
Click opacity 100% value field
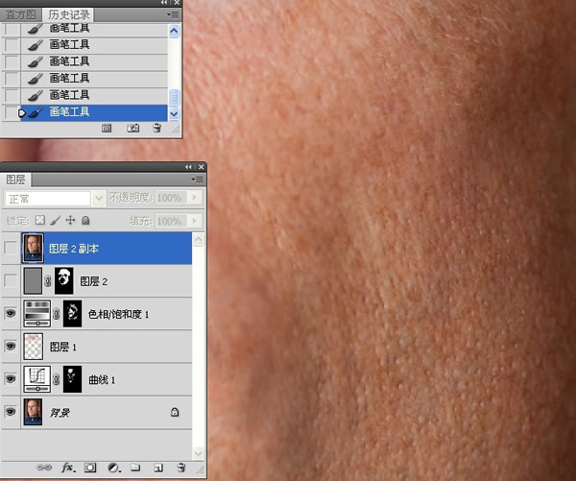point(172,198)
